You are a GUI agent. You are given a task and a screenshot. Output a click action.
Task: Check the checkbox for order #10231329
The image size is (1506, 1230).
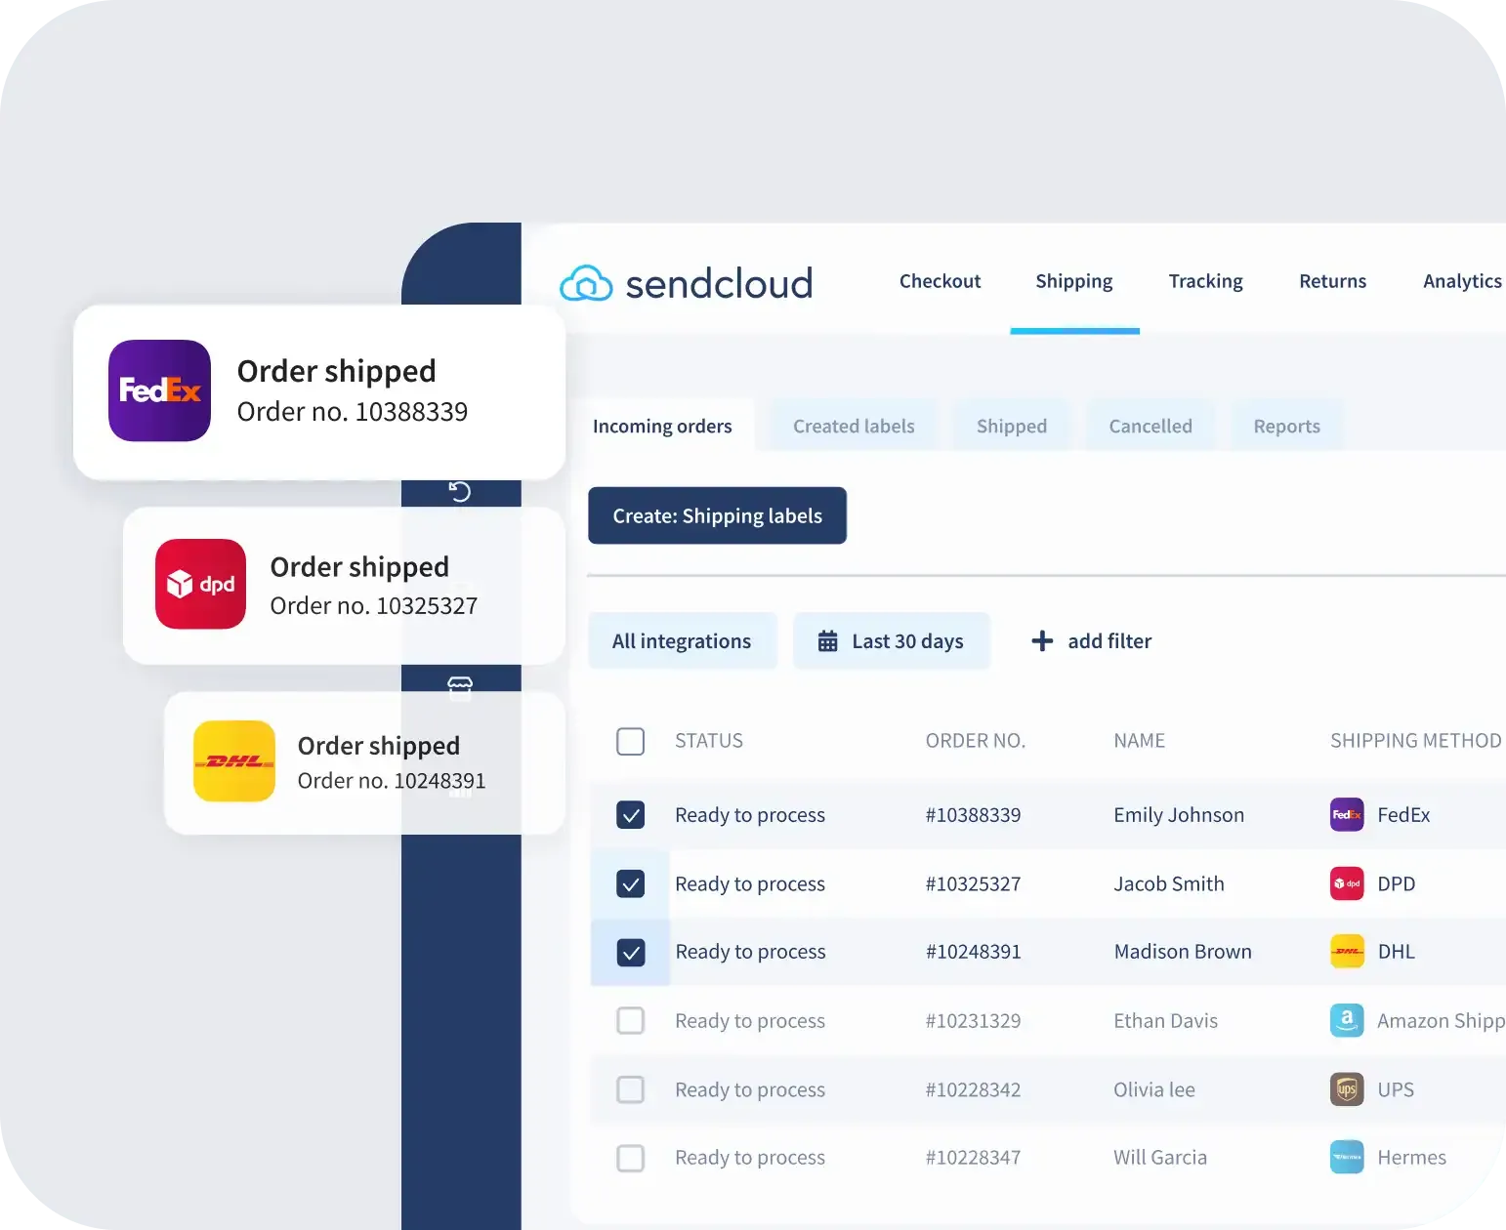click(x=631, y=1020)
